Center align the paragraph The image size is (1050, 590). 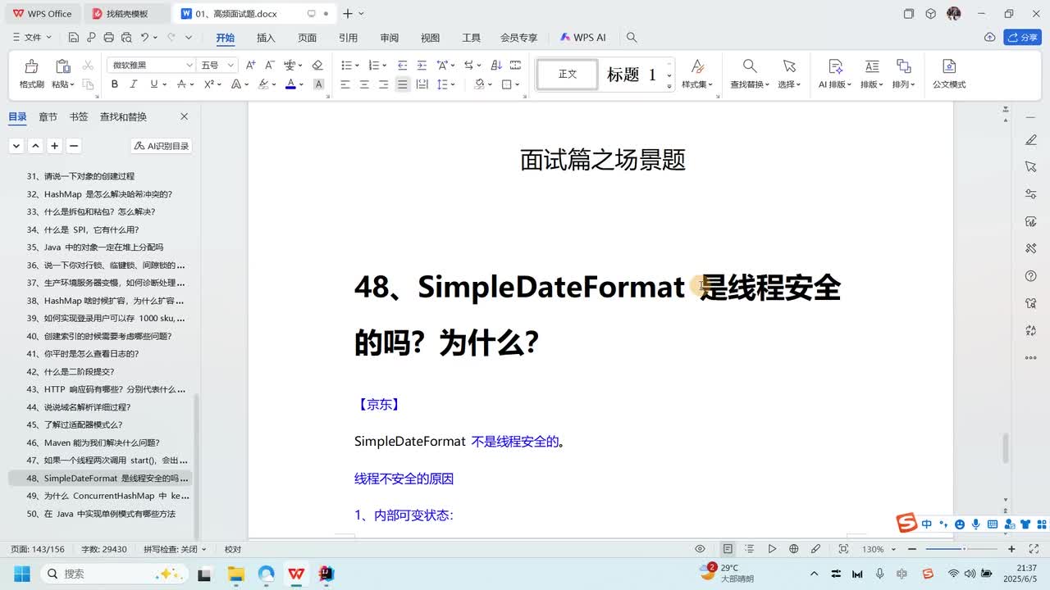(x=364, y=84)
